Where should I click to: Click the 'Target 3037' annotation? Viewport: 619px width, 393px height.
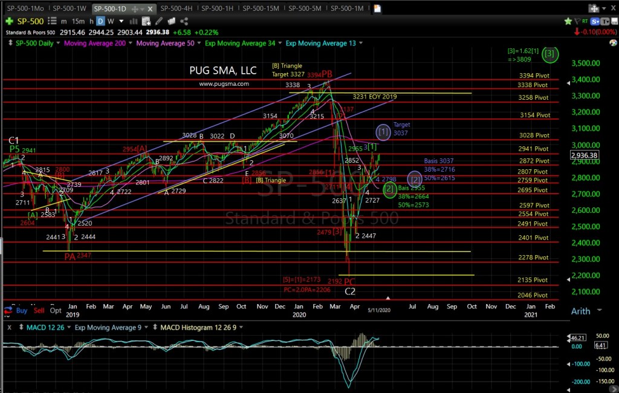tap(401, 129)
